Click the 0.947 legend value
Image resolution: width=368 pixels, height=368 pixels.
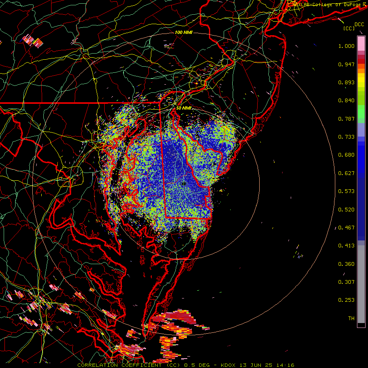(x=346, y=64)
